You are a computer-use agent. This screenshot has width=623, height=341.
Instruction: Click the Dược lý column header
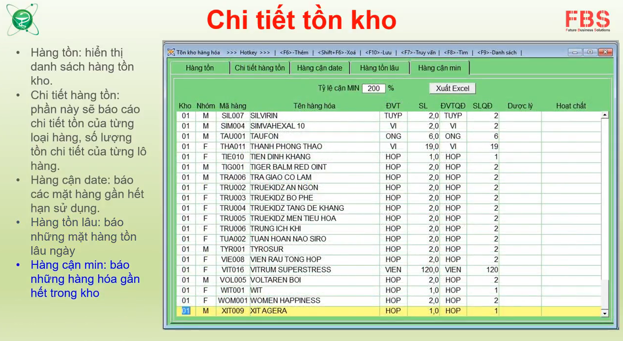pyautogui.click(x=520, y=106)
